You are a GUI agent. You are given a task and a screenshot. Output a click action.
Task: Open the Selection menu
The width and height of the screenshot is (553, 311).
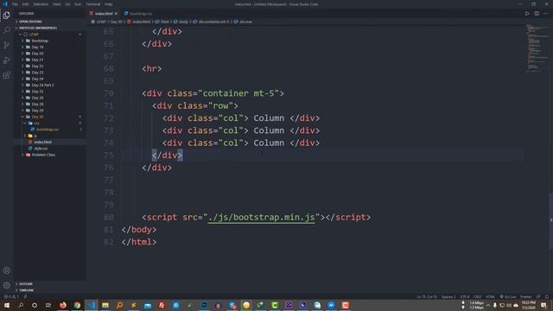click(41, 4)
